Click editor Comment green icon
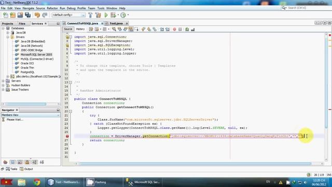The height and width of the screenshot is (187, 332). [187, 29]
